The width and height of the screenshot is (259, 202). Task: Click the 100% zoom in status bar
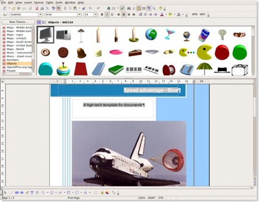[x=142, y=198]
